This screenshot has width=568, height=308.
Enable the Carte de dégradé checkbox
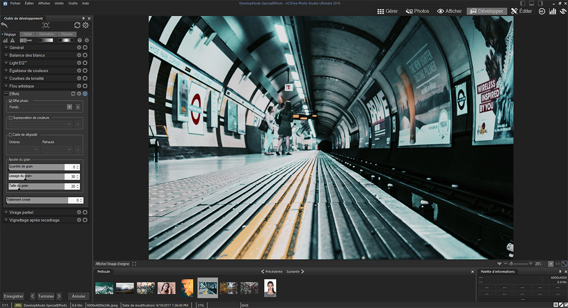tap(11, 135)
